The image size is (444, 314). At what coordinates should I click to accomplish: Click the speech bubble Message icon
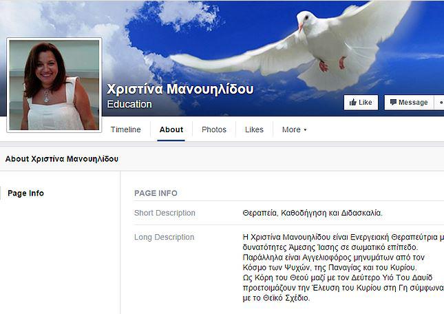[x=393, y=102]
